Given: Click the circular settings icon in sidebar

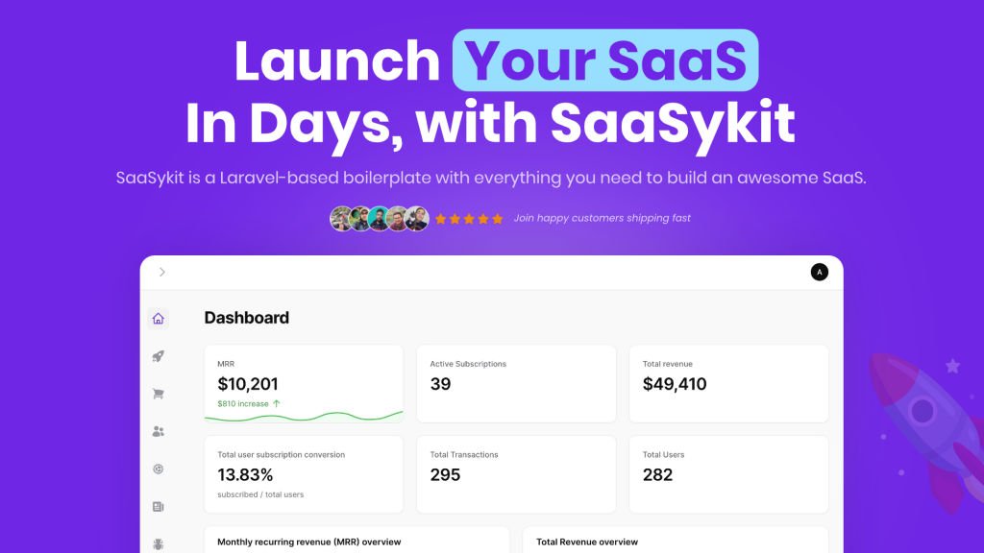Looking at the screenshot, I should click(x=159, y=469).
